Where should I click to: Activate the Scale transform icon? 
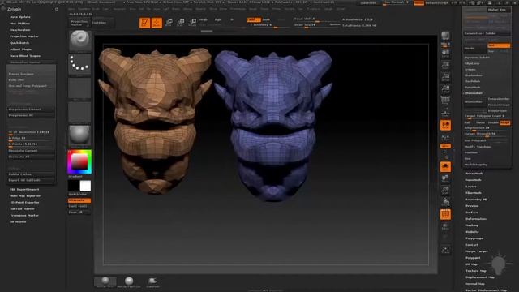[181, 23]
